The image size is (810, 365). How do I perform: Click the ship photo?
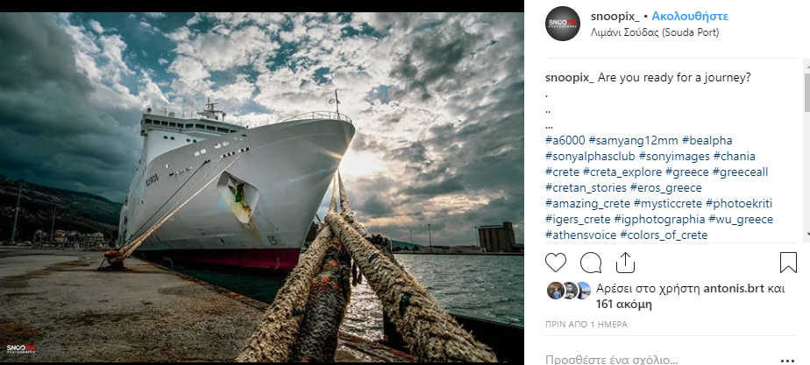262,187
